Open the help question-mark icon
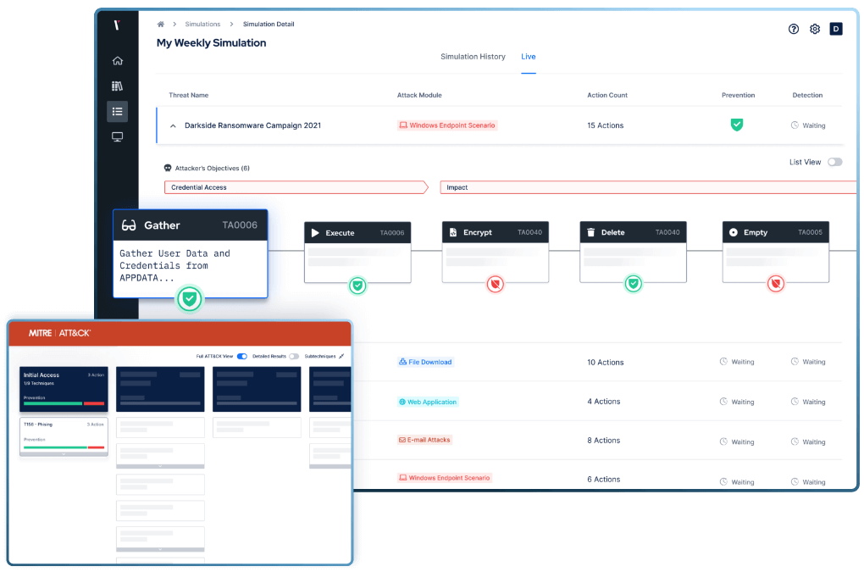The width and height of the screenshot is (864, 572). (x=793, y=28)
